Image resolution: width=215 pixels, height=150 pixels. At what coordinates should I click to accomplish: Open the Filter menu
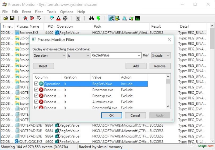tap(39, 12)
